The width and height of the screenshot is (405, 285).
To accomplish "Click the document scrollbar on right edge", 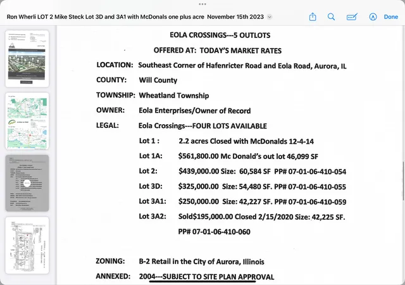I will 403,180.
